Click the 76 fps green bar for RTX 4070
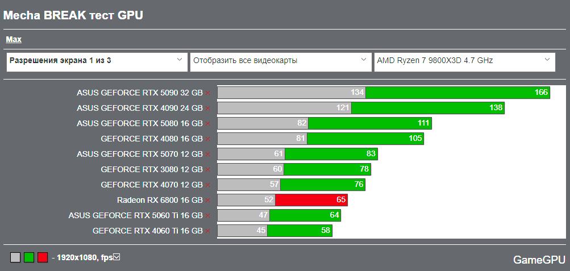 pos(323,185)
